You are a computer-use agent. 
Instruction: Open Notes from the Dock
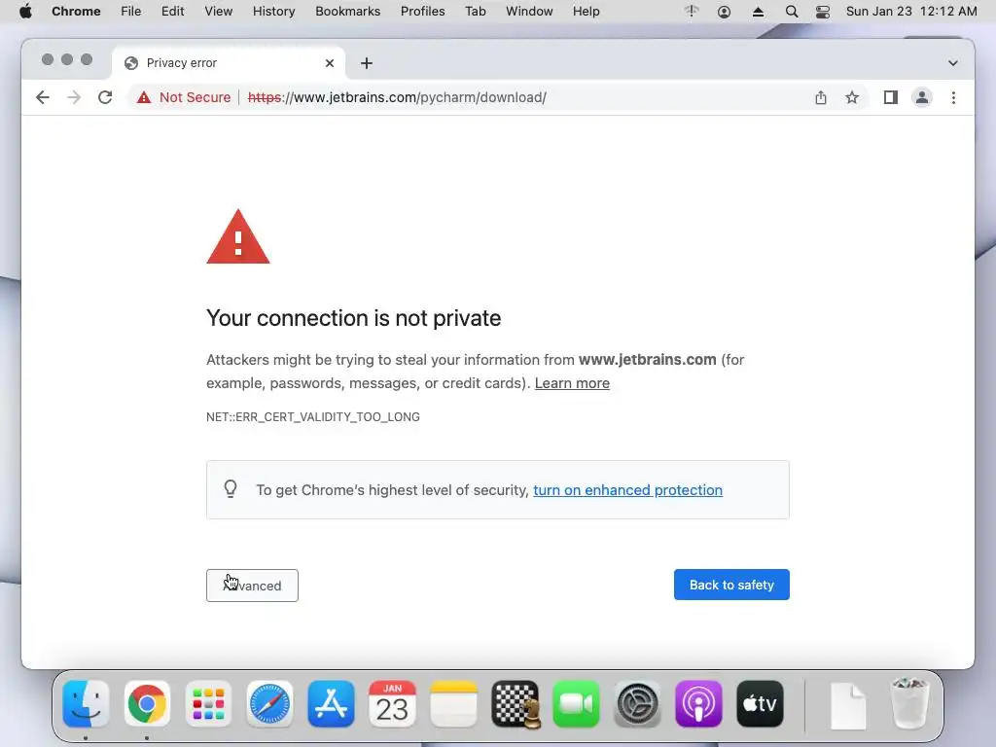tap(453, 704)
